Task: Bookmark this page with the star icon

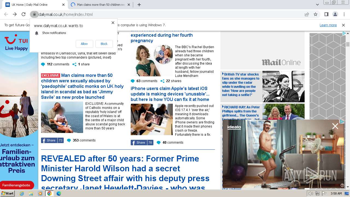Action: pos(316,14)
